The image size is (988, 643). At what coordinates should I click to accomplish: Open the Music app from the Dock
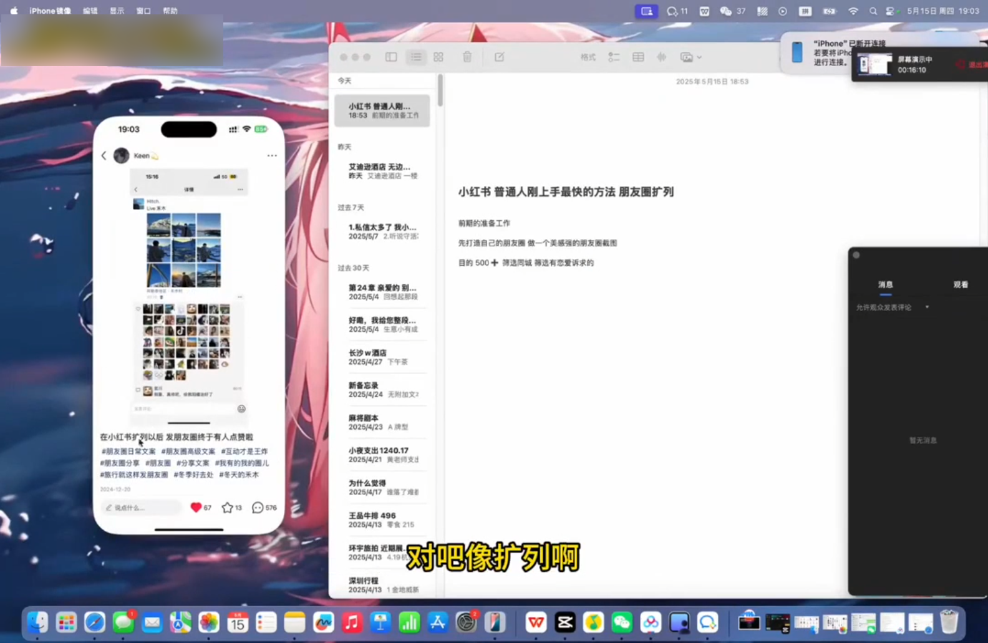click(x=352, y=622)
